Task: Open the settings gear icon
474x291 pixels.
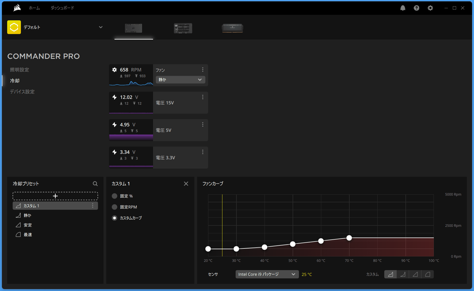Action: click(430, 8)
